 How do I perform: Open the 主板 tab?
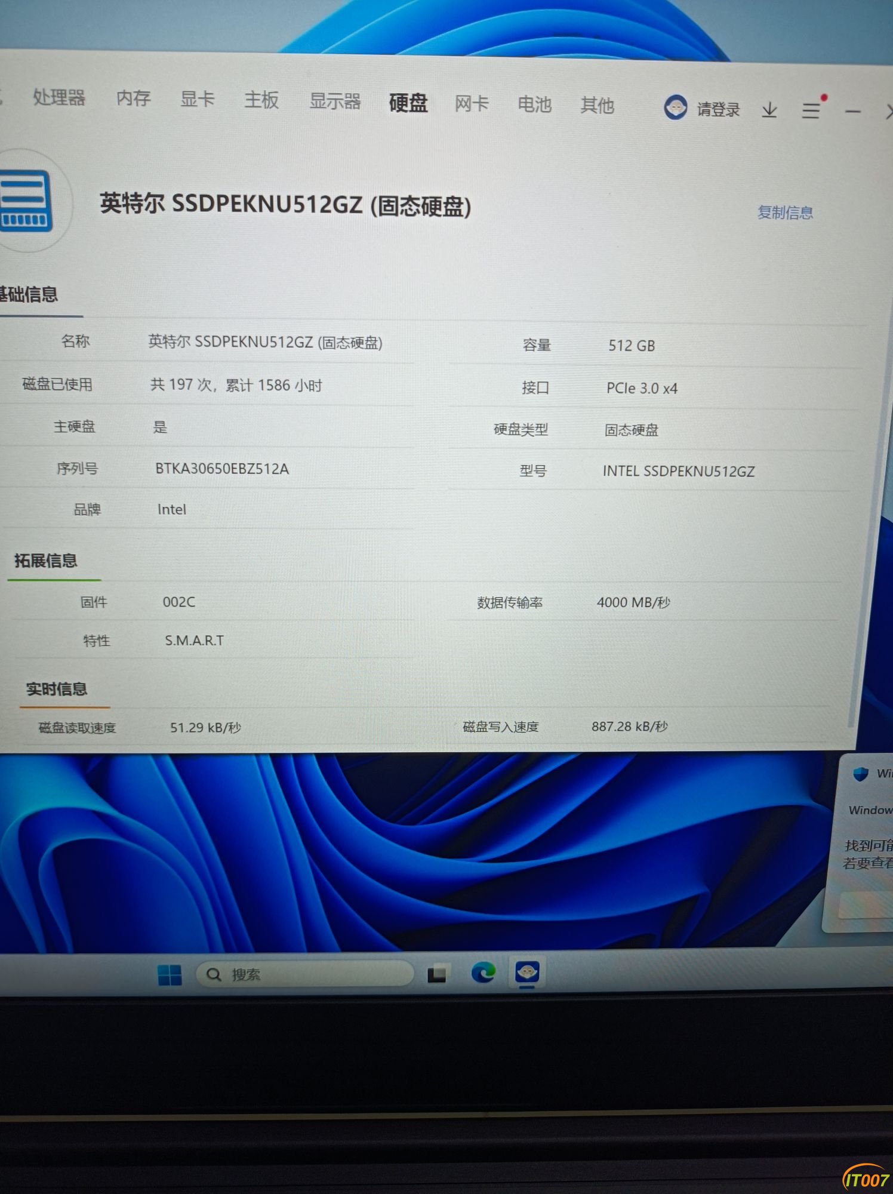pos(261,100)
